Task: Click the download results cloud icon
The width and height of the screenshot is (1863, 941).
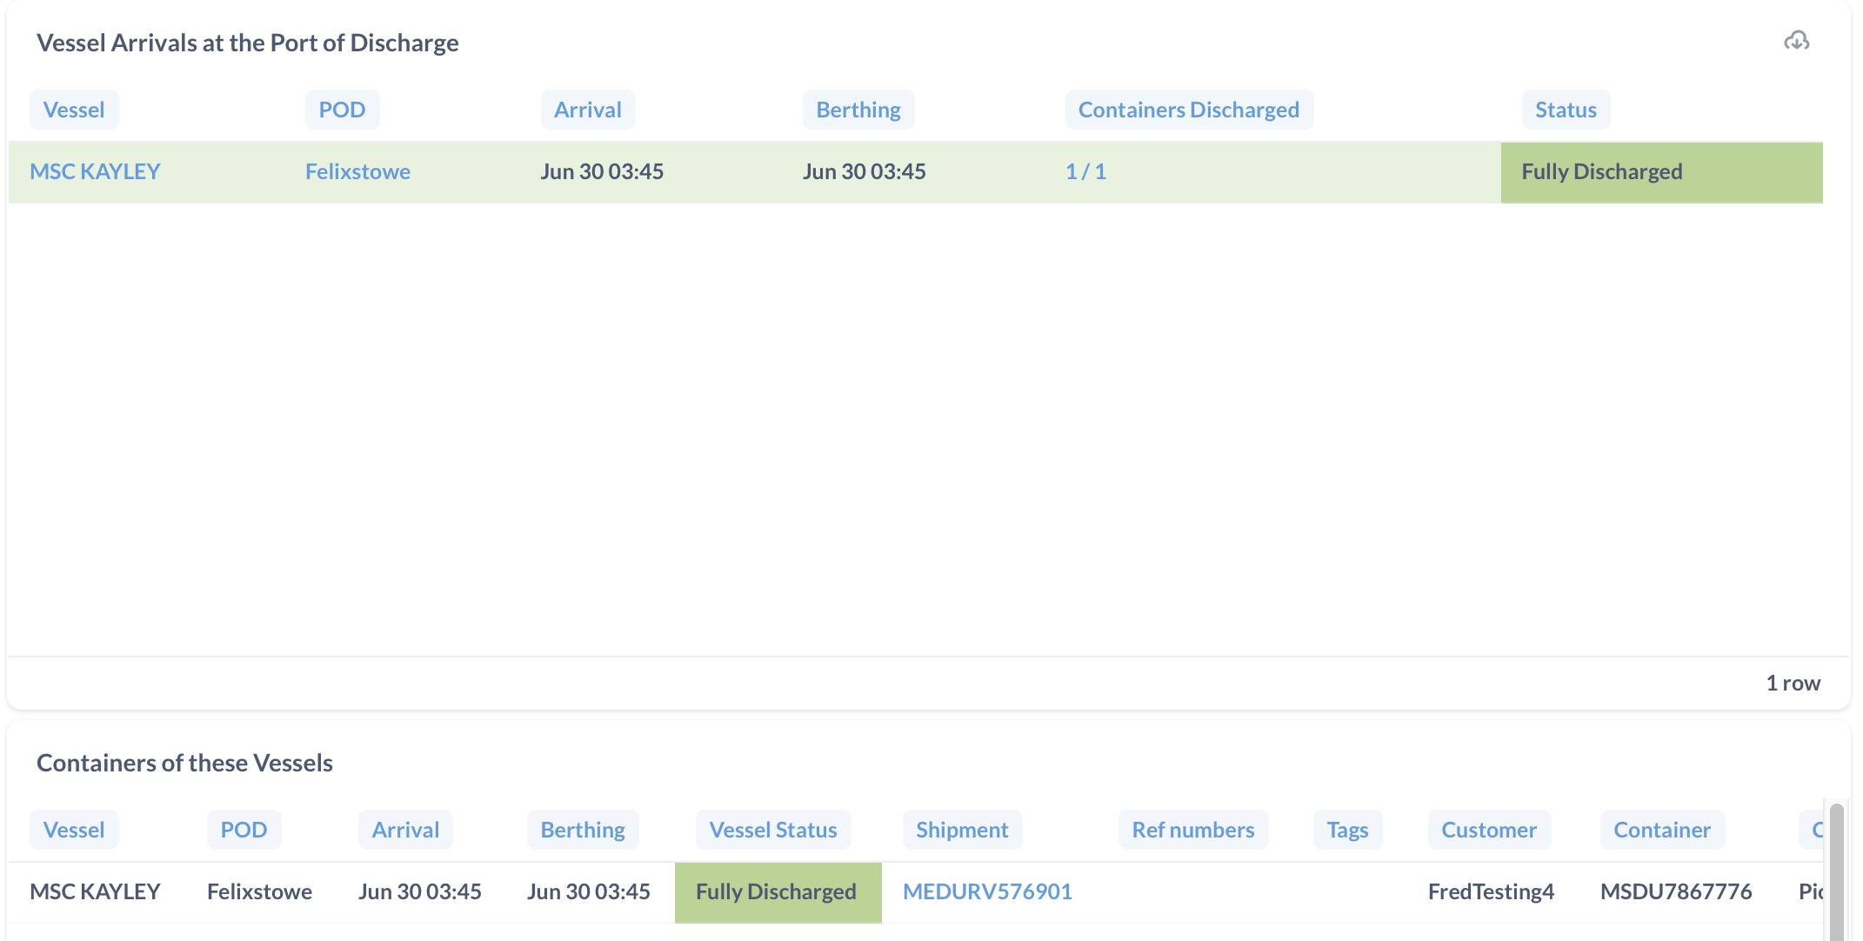Action: click(1796, 41)
